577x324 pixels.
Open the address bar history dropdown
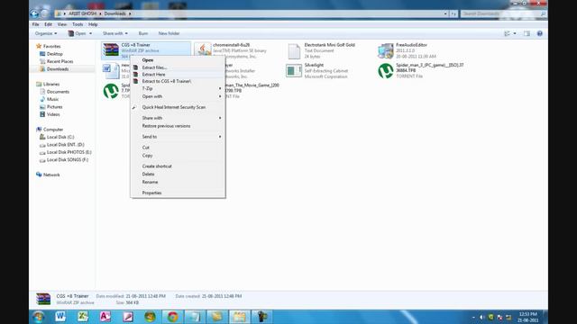[445, 13]
